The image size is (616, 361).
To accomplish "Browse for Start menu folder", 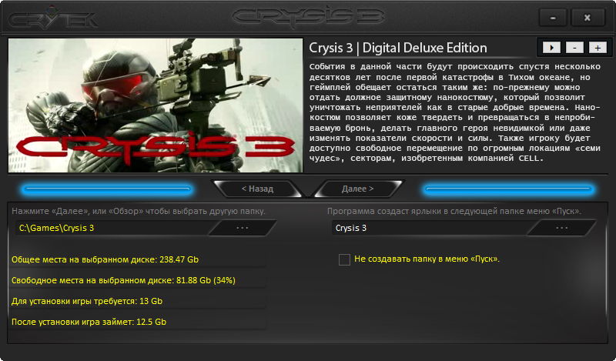I will [562, 228].
